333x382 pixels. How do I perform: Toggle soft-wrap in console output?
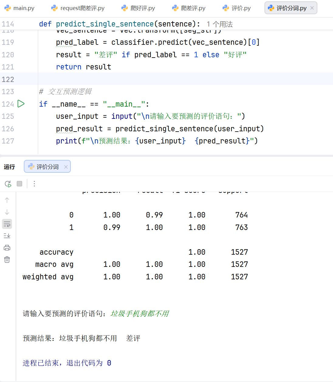7,224
